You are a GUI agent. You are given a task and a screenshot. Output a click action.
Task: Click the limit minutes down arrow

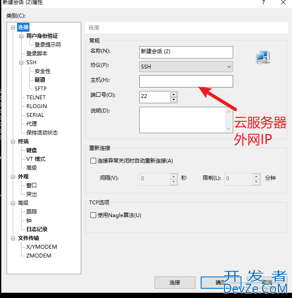256,182
